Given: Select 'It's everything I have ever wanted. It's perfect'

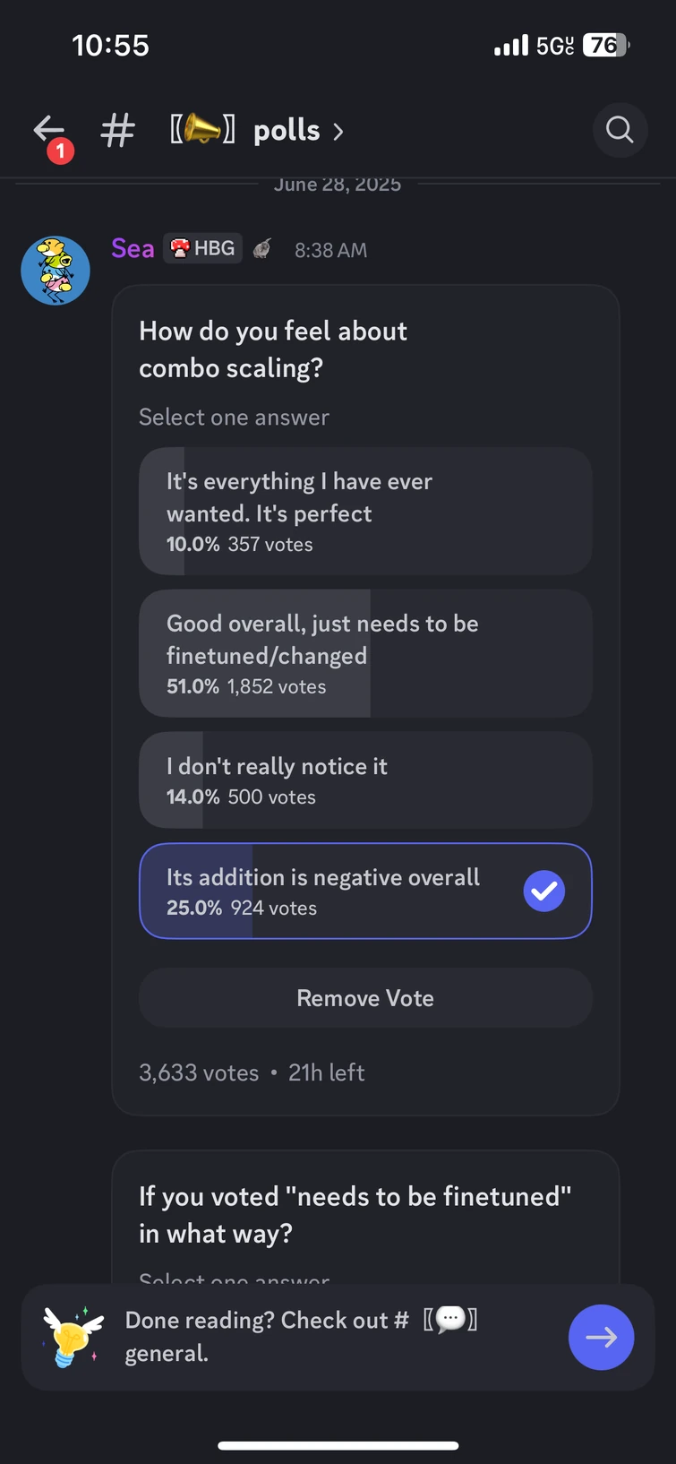Looking at the screenshot, I should click(364, 511).
